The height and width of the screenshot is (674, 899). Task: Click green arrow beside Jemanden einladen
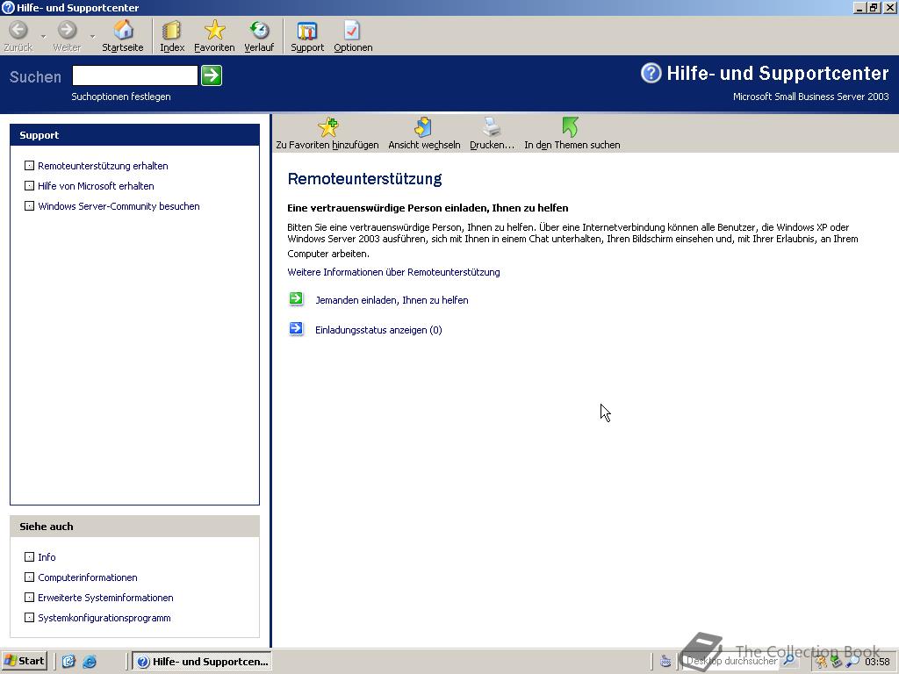point(296,298)
